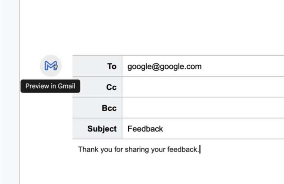Click the To recipient field with google@google.com
Viewport: 284px width, 184px height.
tap(203, 66)
